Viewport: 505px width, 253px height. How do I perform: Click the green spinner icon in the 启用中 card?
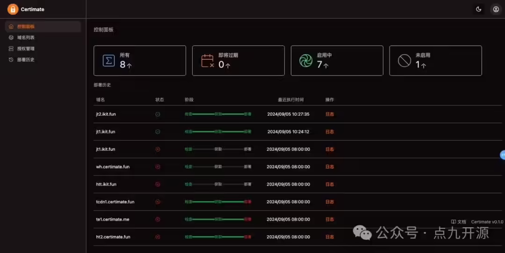[x=306, y=61]
